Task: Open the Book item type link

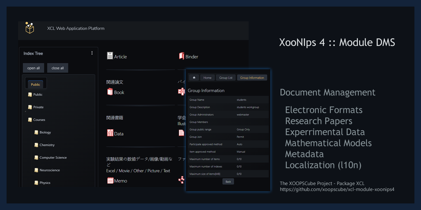Action: [119, 93]
